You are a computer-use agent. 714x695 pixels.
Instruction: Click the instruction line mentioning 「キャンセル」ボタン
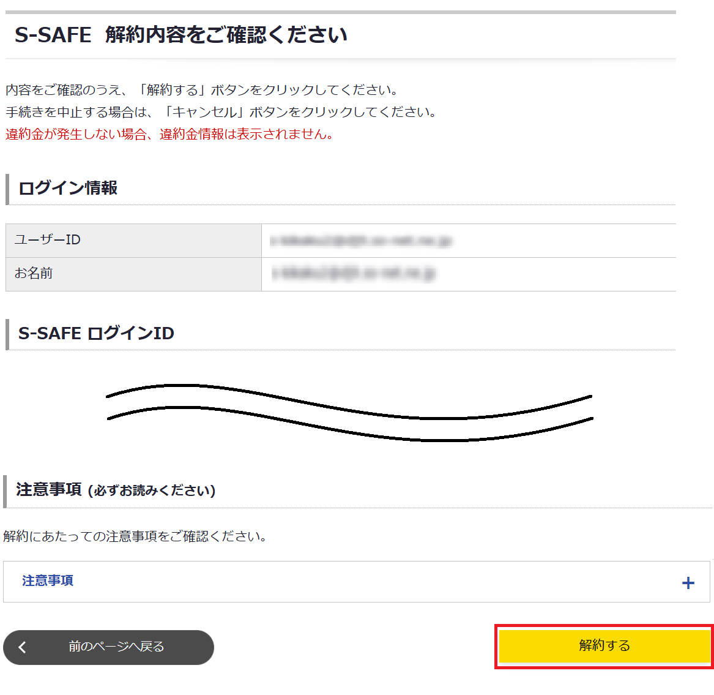[x=221, y=112]
